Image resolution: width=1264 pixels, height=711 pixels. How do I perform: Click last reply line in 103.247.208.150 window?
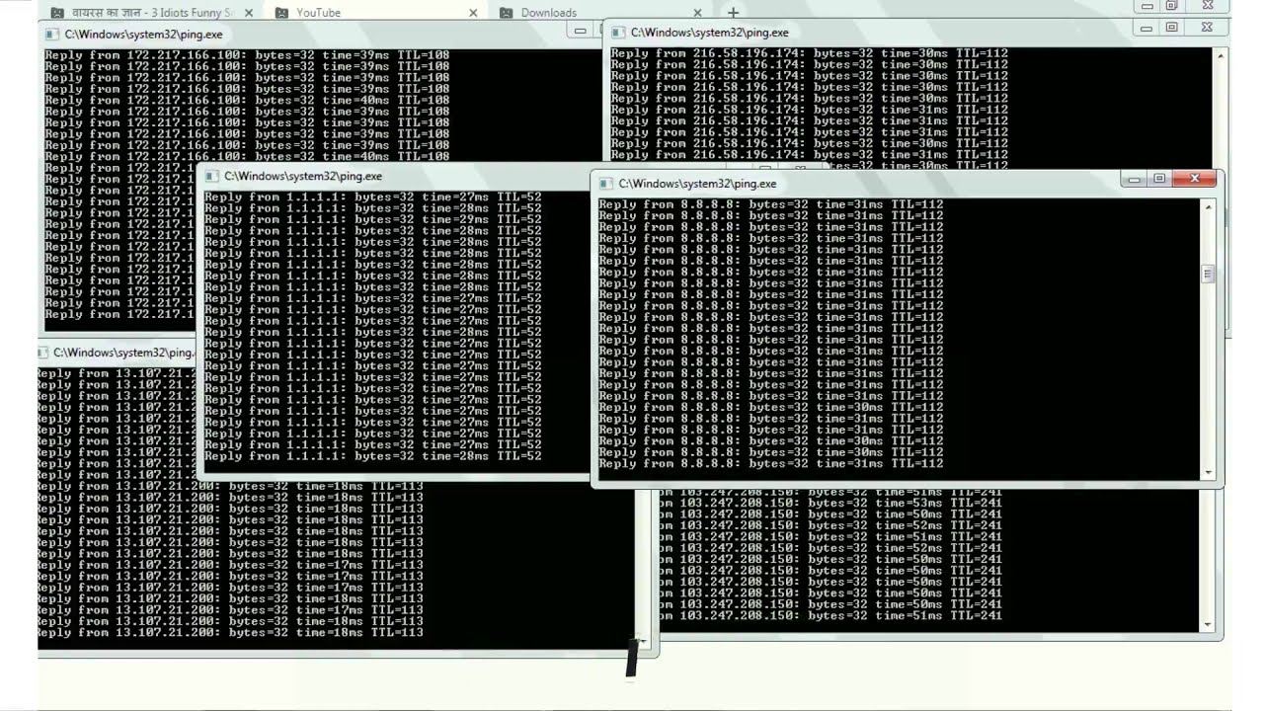pos(831,616)
